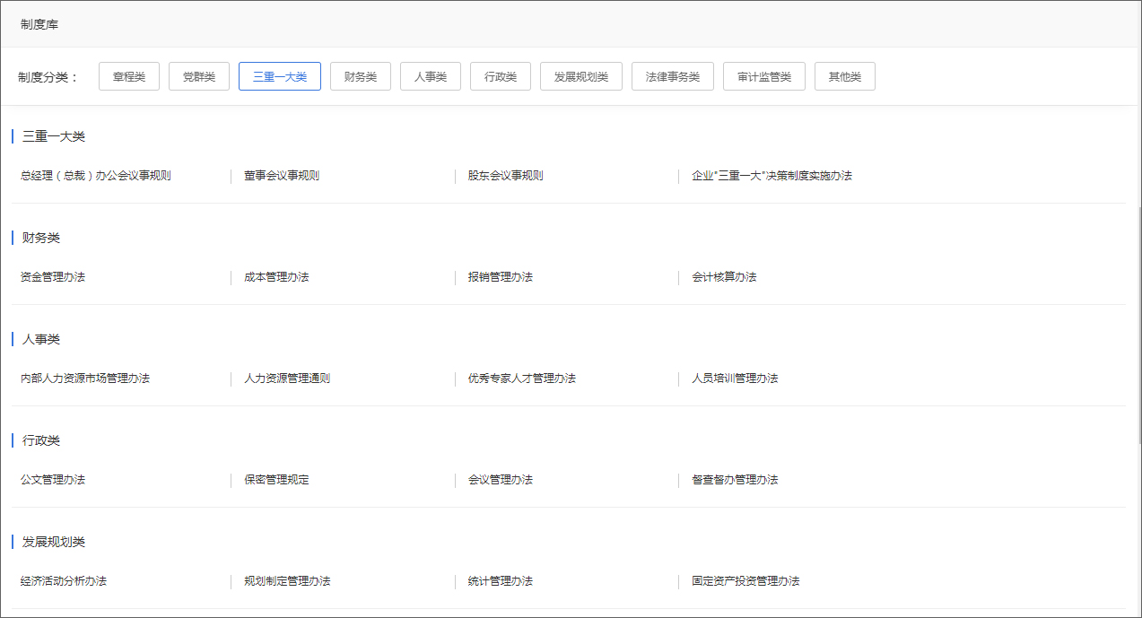Select the 行政类 category filter
This screenshot has width=1142, height=618.
pyautogui.click(x=500, y=76)
